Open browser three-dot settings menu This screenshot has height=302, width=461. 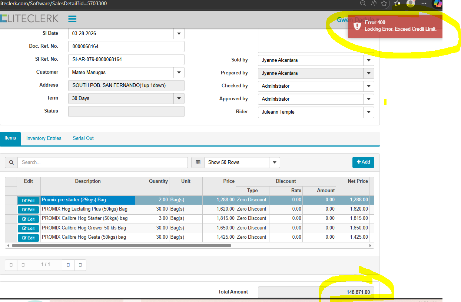tap(424, 3)
